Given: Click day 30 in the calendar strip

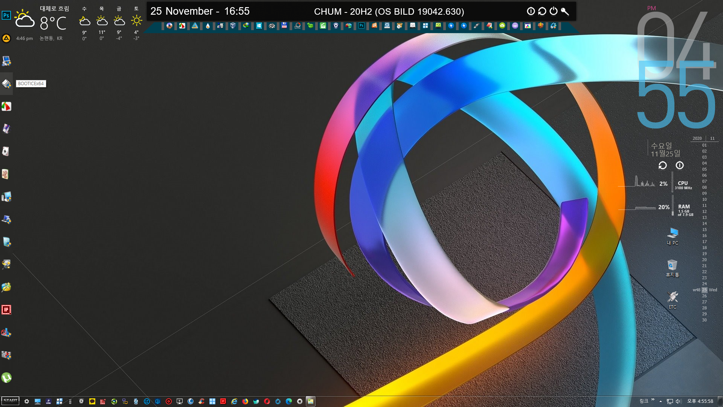Looking at the screenshot, I should pos(704,320).
